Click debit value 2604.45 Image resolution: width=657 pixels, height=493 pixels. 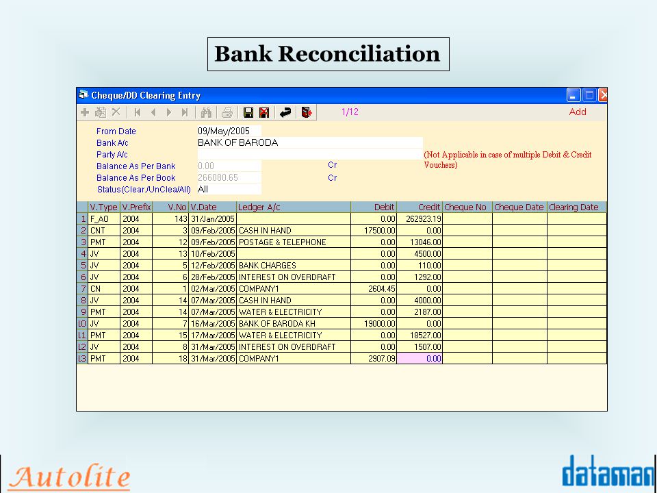374,289
